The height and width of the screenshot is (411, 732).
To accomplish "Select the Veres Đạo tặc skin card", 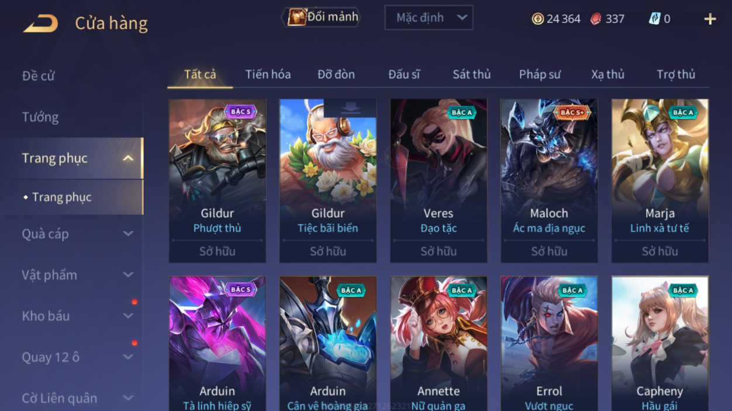I will (438, 181).
